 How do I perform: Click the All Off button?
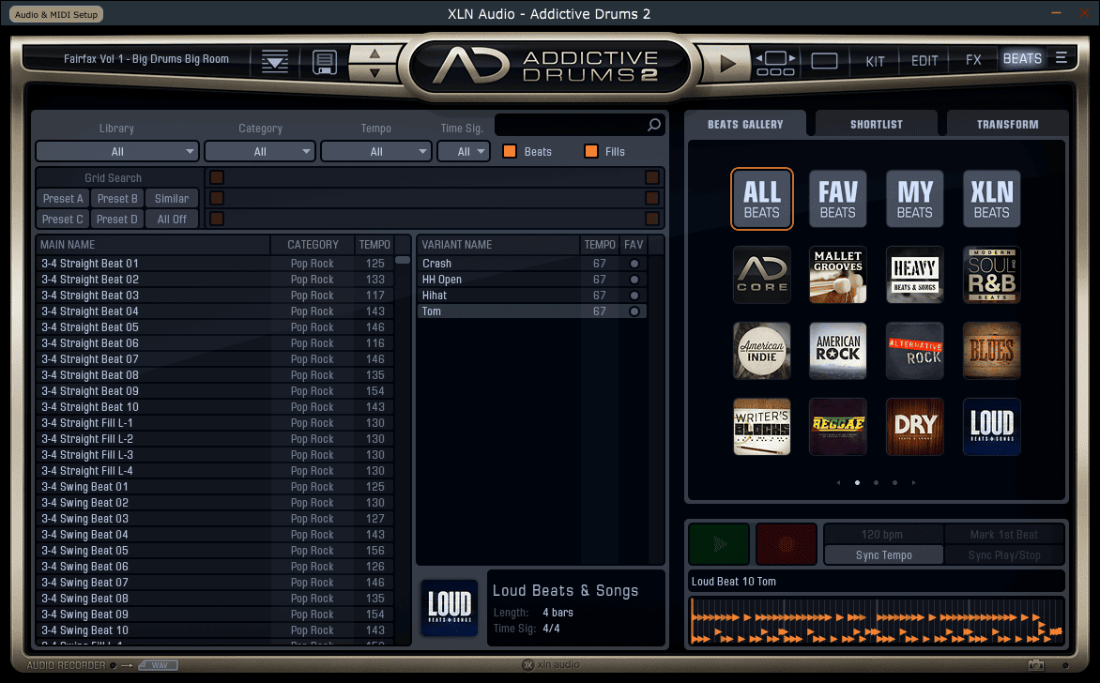[x=172, y=220]
